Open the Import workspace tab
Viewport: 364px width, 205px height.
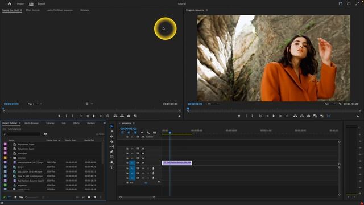pos(20,3)
